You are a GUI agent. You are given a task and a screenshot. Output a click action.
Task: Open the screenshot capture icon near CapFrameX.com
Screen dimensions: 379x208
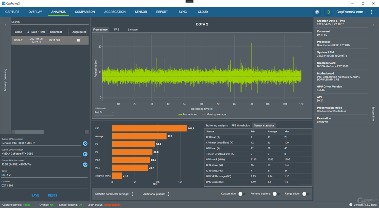(317, 12)
